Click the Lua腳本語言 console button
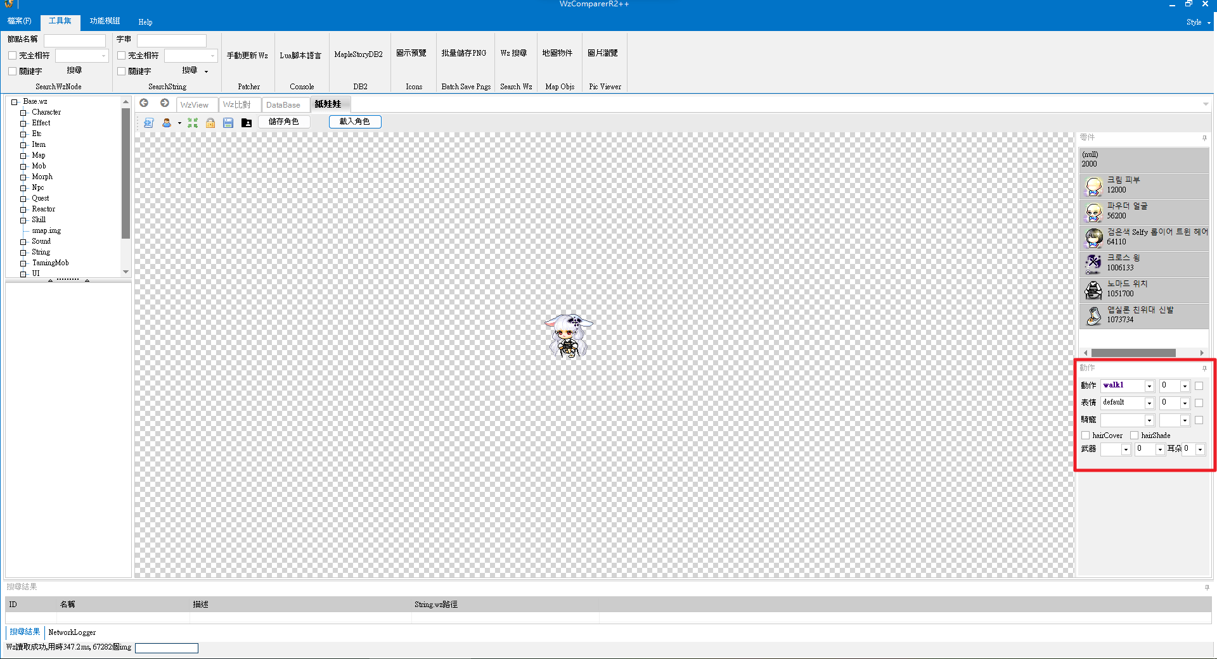This screenshot has height=659, width=1217. click(300, 56)
